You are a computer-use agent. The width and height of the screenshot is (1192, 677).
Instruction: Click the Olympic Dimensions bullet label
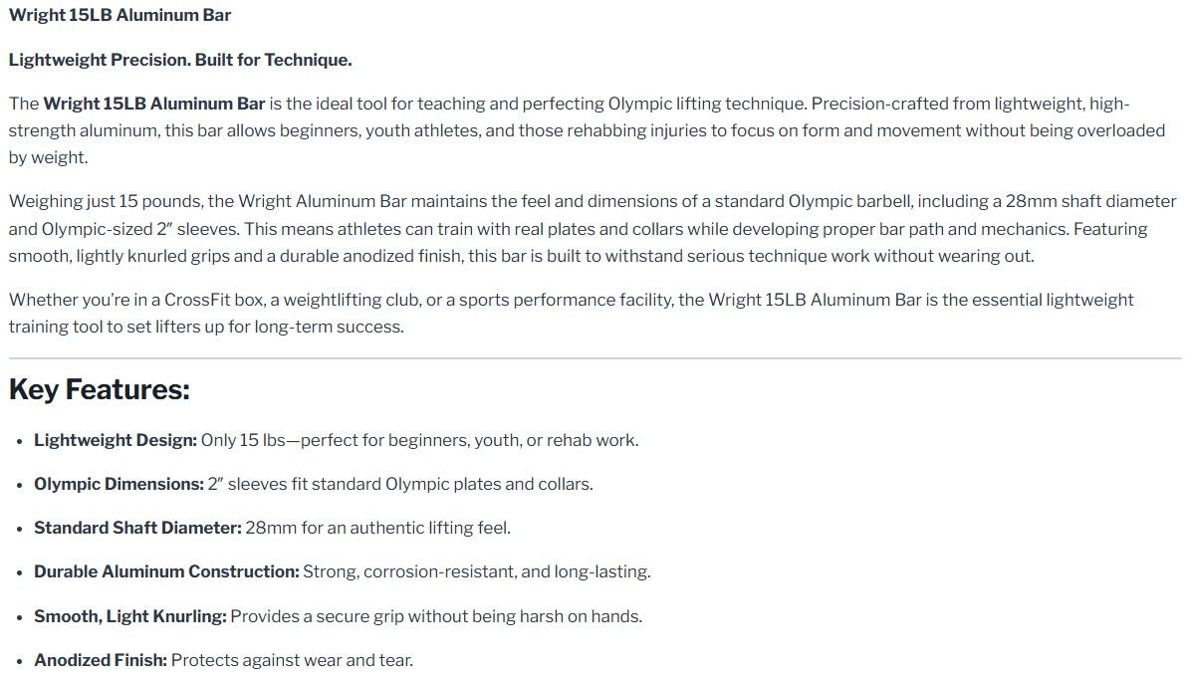(x=119, y=484)
